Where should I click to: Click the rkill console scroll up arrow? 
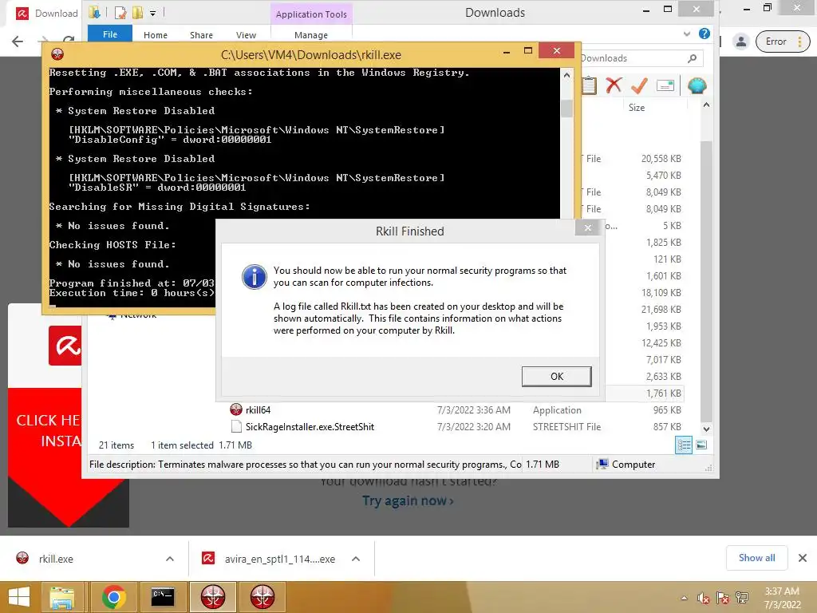(566, 76)
